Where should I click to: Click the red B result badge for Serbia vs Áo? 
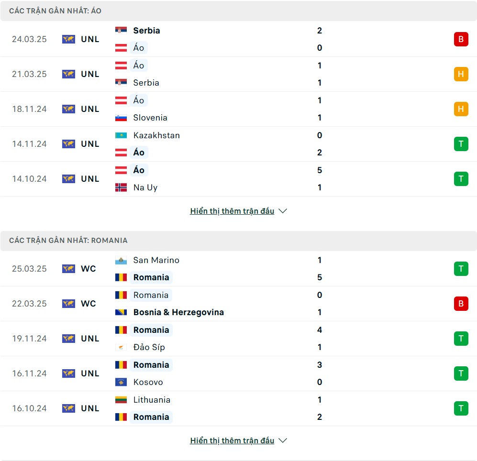click(x=461, y=39)
